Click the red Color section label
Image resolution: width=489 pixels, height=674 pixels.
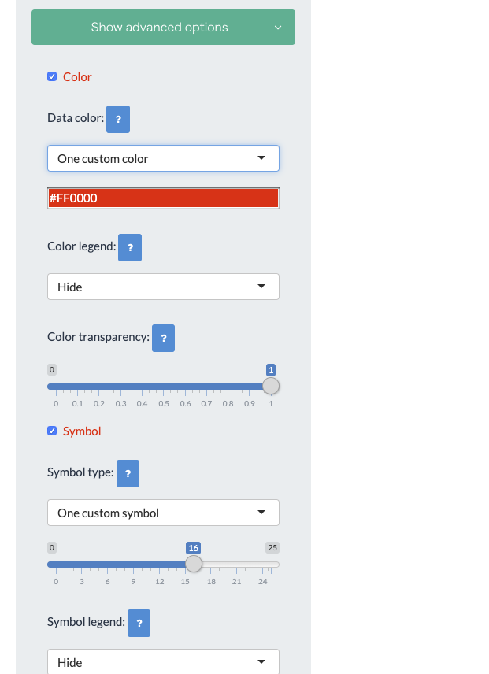click(77, 76)
